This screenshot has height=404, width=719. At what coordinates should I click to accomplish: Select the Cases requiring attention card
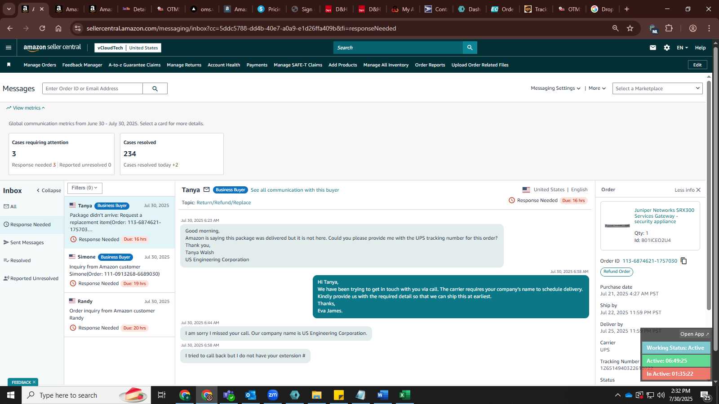tap(62, 154)
